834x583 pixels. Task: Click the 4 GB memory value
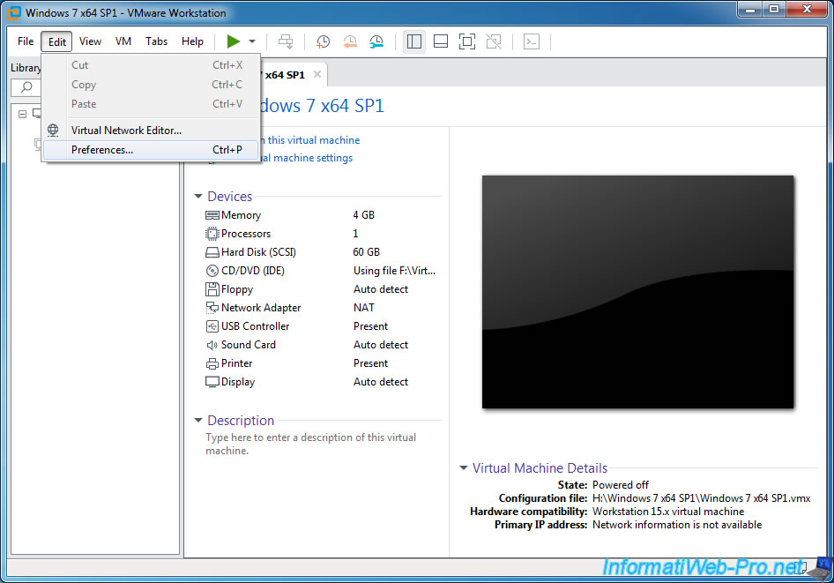(x=364, y=215)
